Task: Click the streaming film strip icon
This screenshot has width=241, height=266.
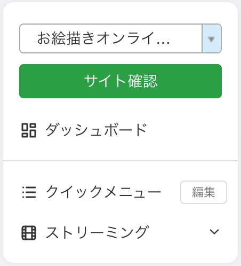Action: [29, 233]
